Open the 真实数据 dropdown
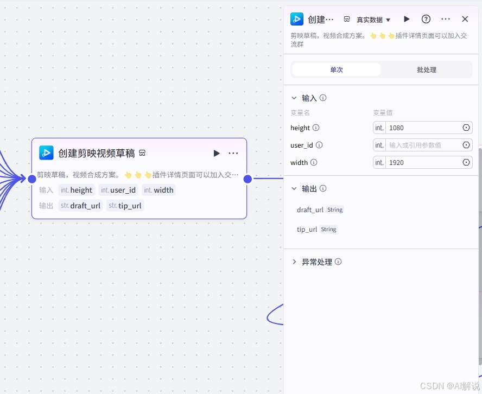The image size is (482, 394). click(373, 20)
